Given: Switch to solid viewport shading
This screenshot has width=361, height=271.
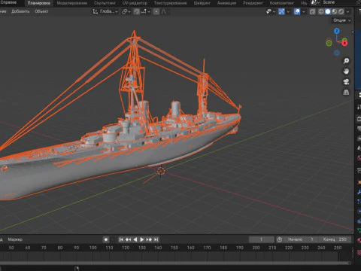Looking at the screenshot, I should [328, 11].
